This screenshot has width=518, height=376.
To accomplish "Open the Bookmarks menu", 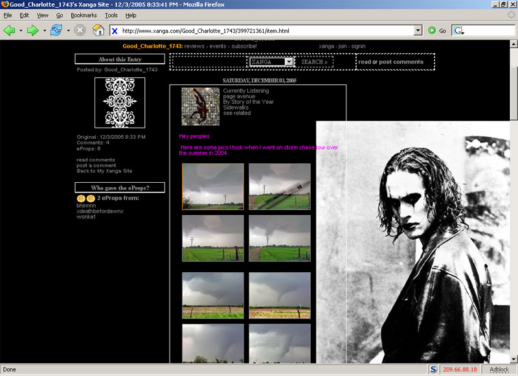I will (x=84, y=15).
